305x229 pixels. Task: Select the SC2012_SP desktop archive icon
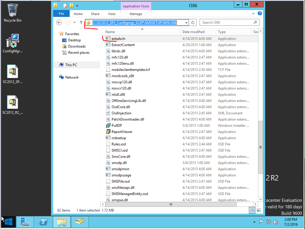point(13,74)
